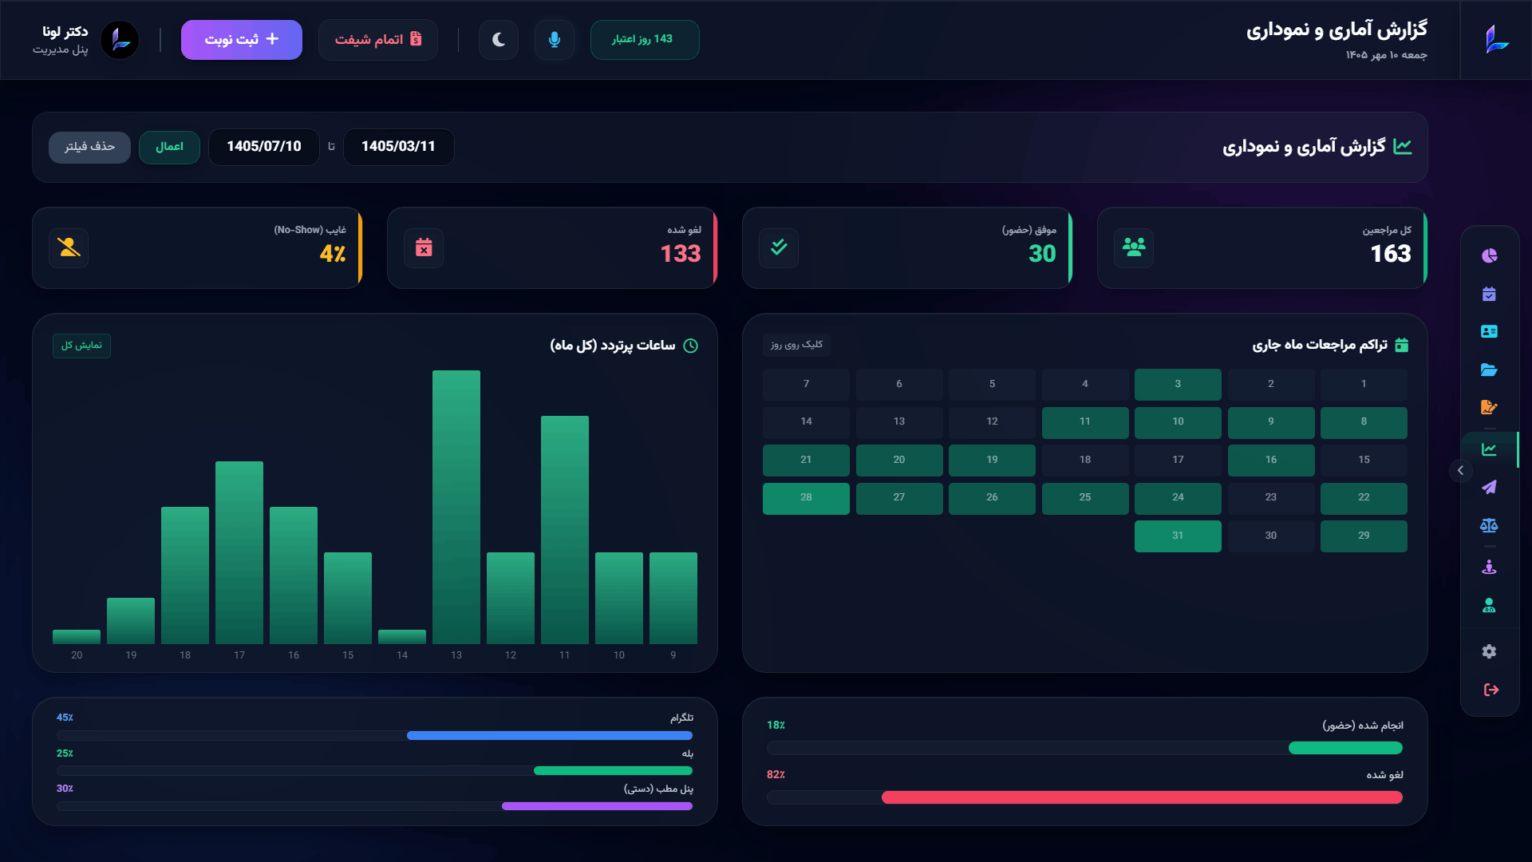The image size is (1532, 862).
Task: Click the bar for hour 13 in chart
Action: click(456, 507)
